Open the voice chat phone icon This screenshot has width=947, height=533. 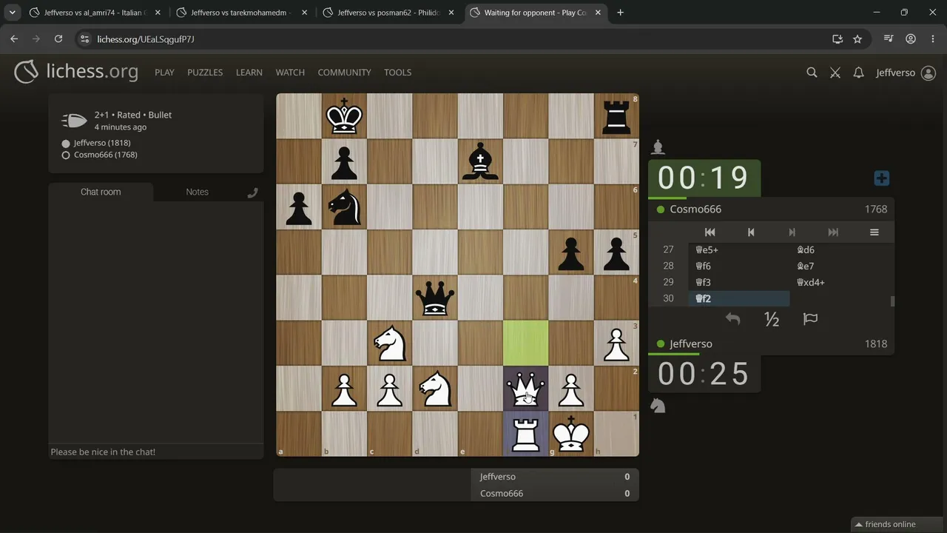point(252,192)
